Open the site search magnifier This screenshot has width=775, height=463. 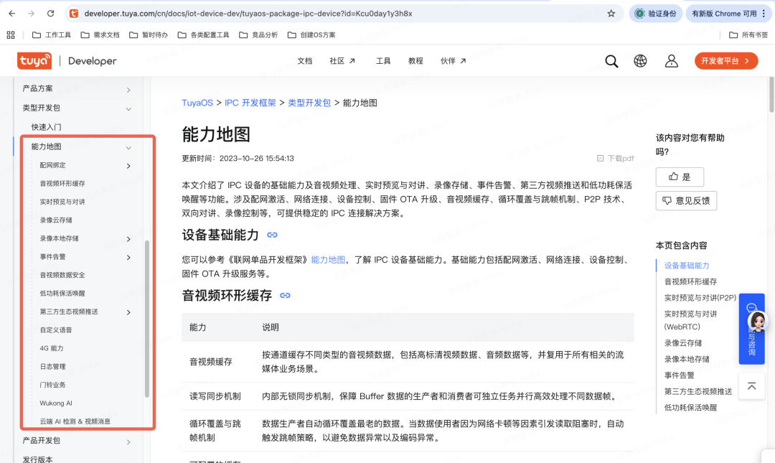point(611,61)
